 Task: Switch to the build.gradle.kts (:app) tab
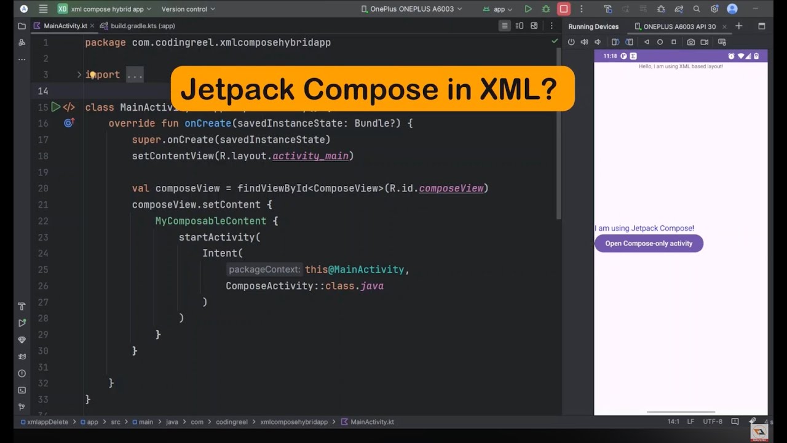pyautogui.click(x=138, y=26)
